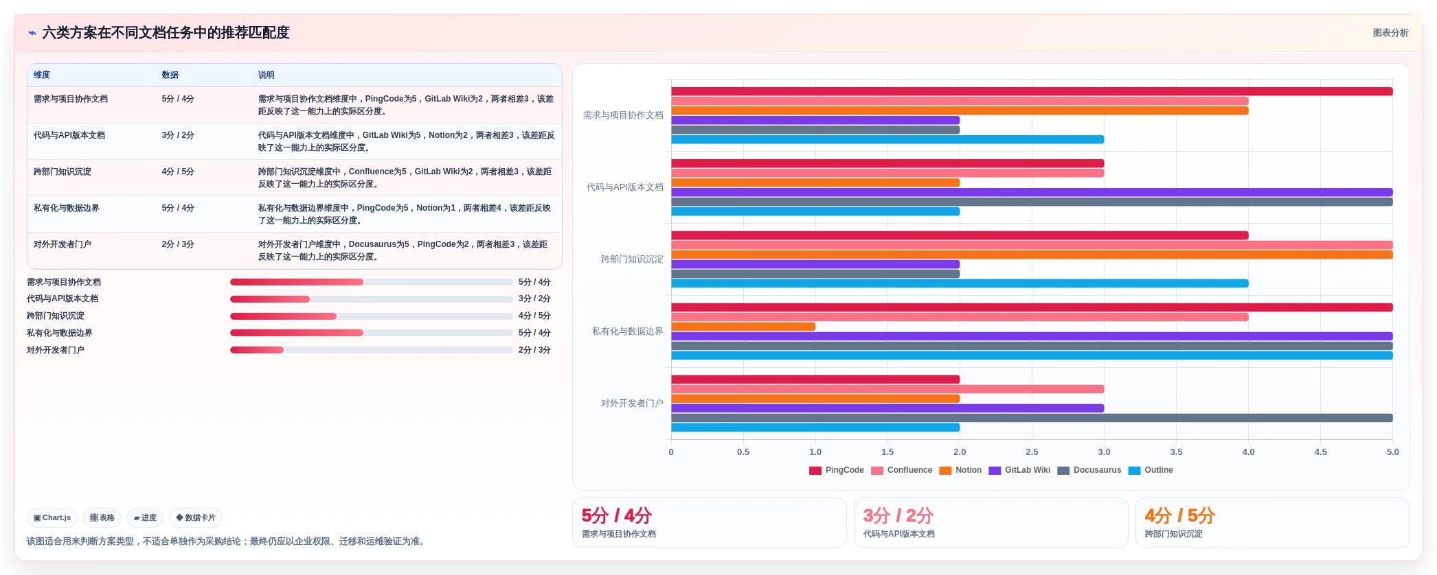Toggle GitLab Wiki legend entry
The height and width of the screenshot is (575, 1437).
1019,471
